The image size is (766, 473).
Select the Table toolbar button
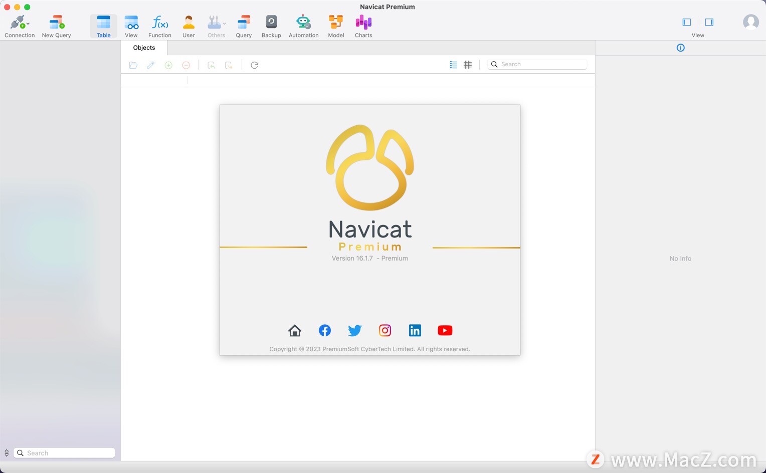(104, 26)
